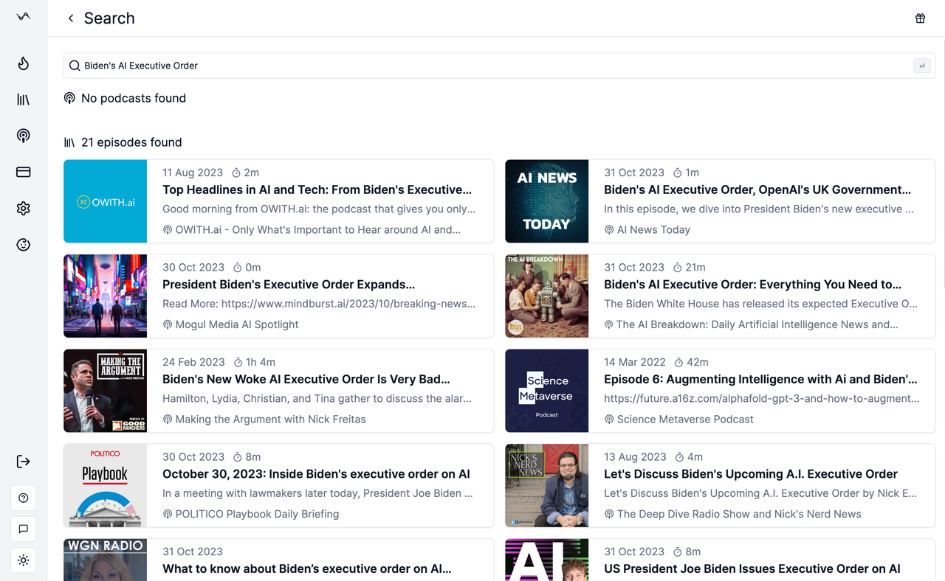Open the library icon in sidebar

tap(24, 100)
